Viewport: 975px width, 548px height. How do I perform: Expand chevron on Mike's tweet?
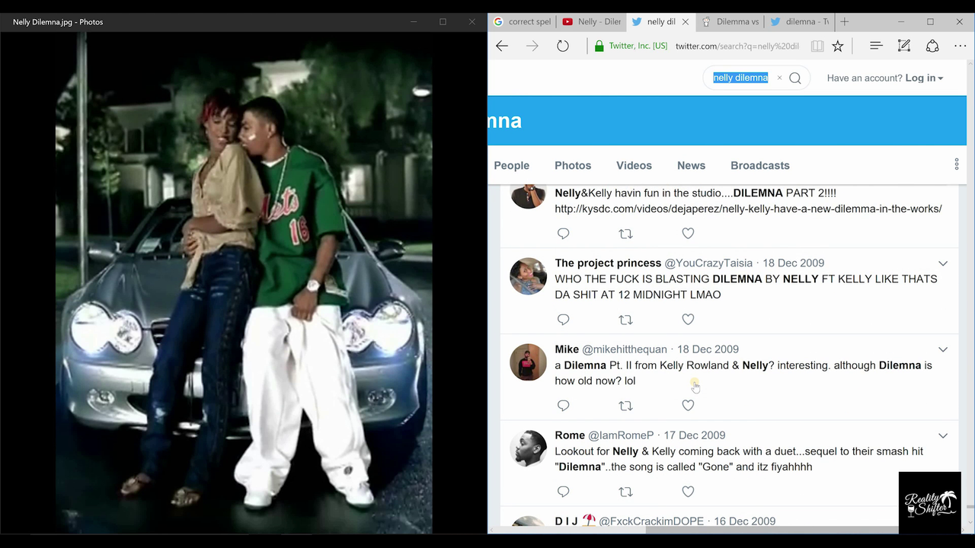942,349
